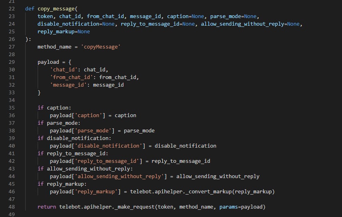Image resolution: width=342 pixels, height=217 pixels.
Task: Click the 'from_chat_id' key string on line 31
Action: [71, 77]
